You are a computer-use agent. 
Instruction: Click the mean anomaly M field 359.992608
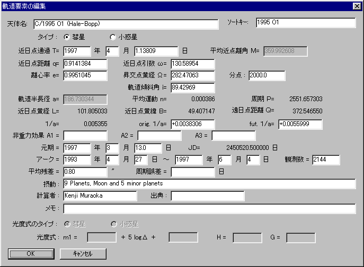286,51
